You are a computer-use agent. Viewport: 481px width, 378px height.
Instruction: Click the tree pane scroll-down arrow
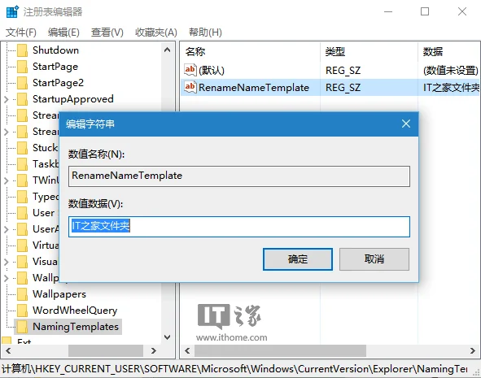[x=167, y=337]
